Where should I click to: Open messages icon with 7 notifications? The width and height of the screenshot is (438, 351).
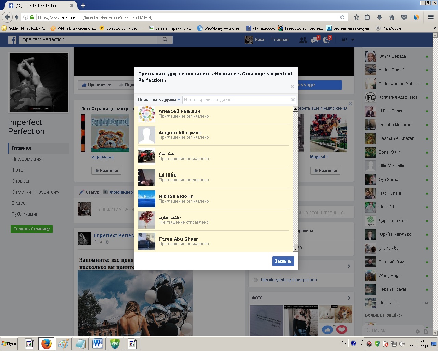(x=314, y=40)
